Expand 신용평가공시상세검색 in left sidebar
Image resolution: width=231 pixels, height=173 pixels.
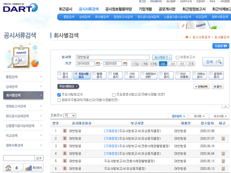(23, 126)
